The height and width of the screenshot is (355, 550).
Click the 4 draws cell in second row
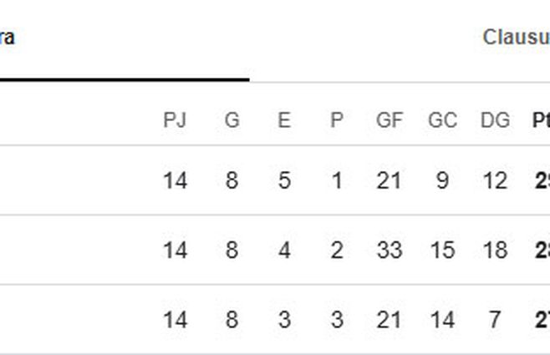(284, 251)
